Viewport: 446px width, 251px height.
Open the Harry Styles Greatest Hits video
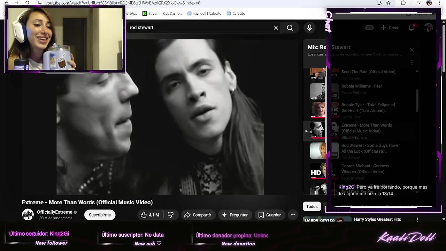click(x=377, y=219)
